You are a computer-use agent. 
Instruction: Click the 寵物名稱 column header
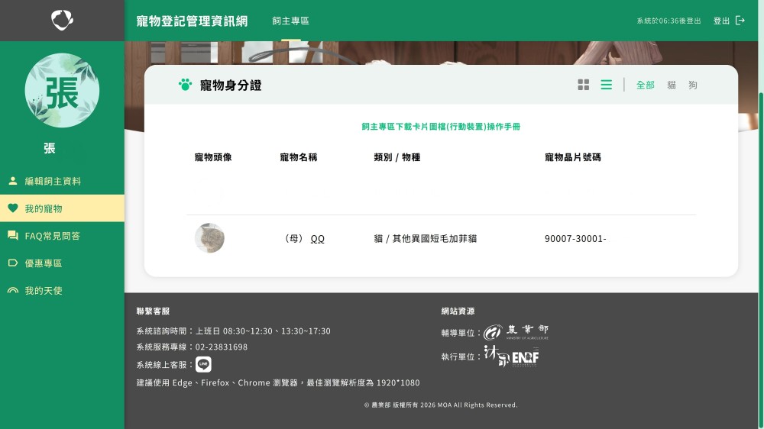point(298,157)
